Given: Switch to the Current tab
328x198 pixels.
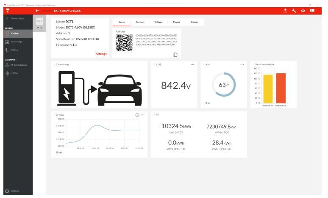Looking at the screenshot, I should [139, 22].
